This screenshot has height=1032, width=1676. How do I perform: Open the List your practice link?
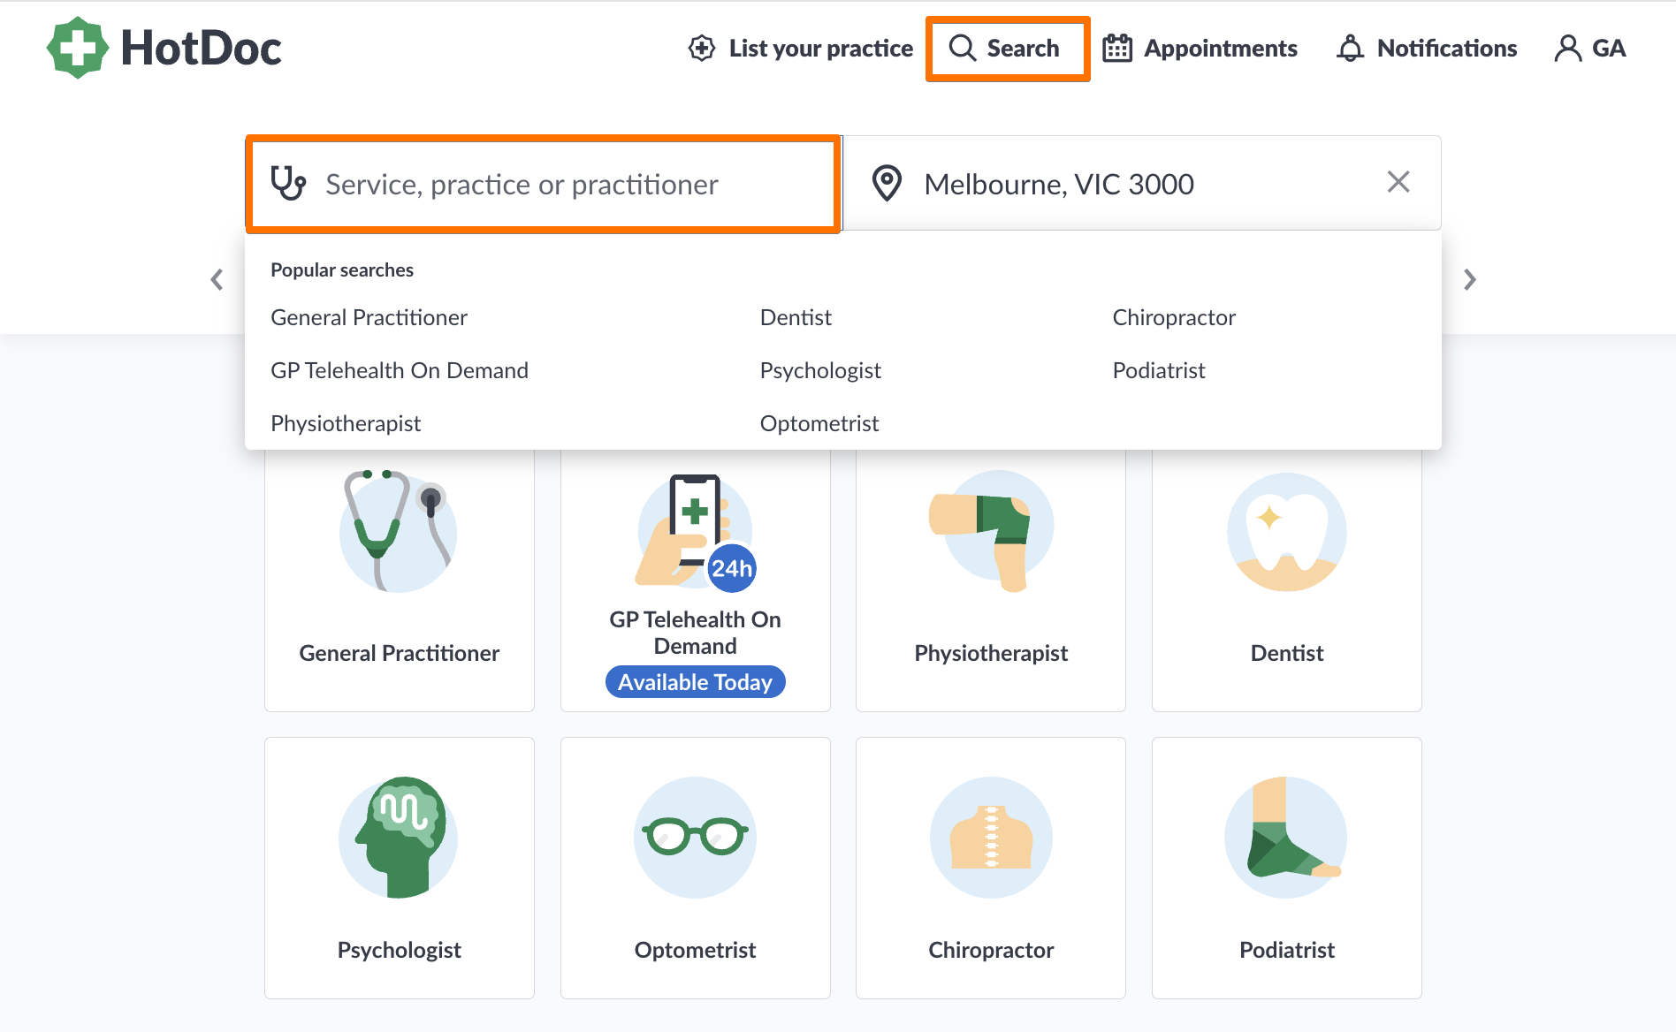800,48
